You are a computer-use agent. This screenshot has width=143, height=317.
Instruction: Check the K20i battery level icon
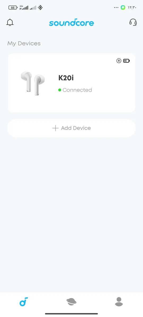point(126,61)
